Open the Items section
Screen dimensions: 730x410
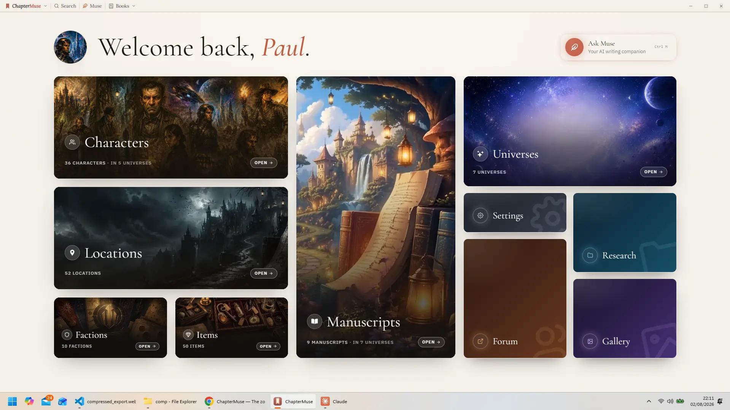tap(268, 346)
